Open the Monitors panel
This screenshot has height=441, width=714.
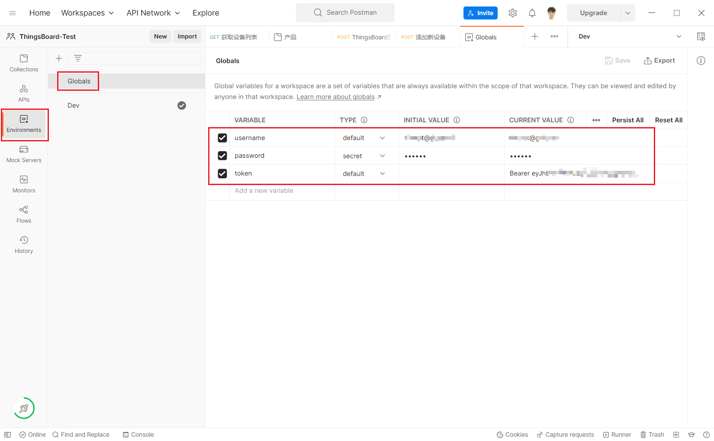point(24,184)
